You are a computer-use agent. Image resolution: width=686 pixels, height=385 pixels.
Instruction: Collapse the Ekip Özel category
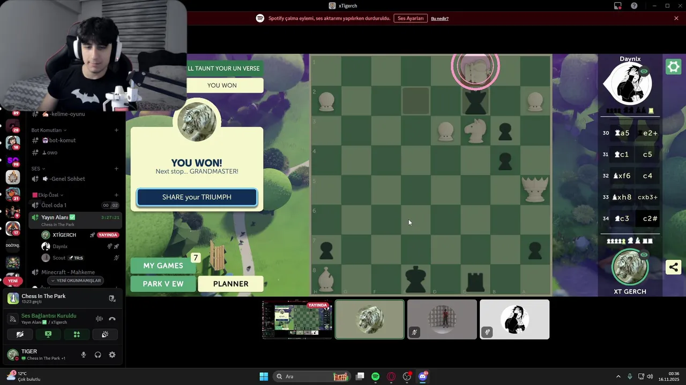[48, 195]
